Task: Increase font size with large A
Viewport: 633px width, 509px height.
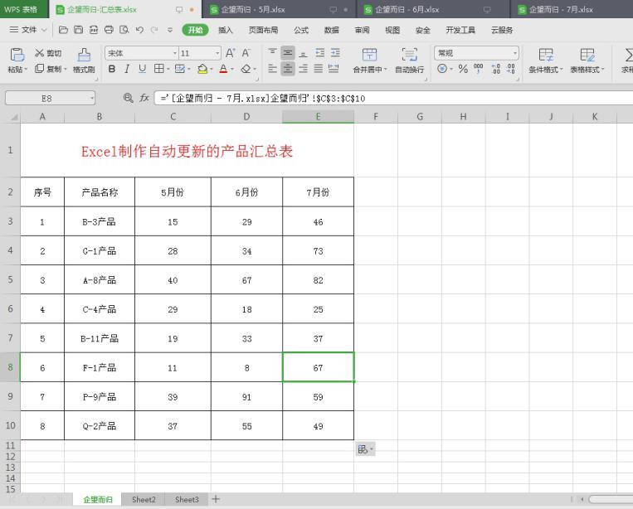Action: point(230,53)
